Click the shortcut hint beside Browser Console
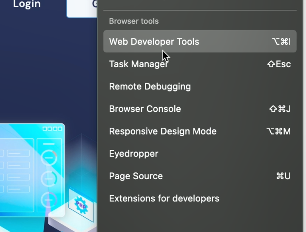Screen dimensions: 306x232 tap(280, 109)
